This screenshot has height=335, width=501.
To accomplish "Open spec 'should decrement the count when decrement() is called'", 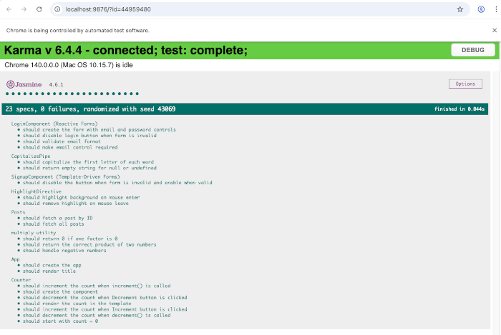I will point(97,316).
